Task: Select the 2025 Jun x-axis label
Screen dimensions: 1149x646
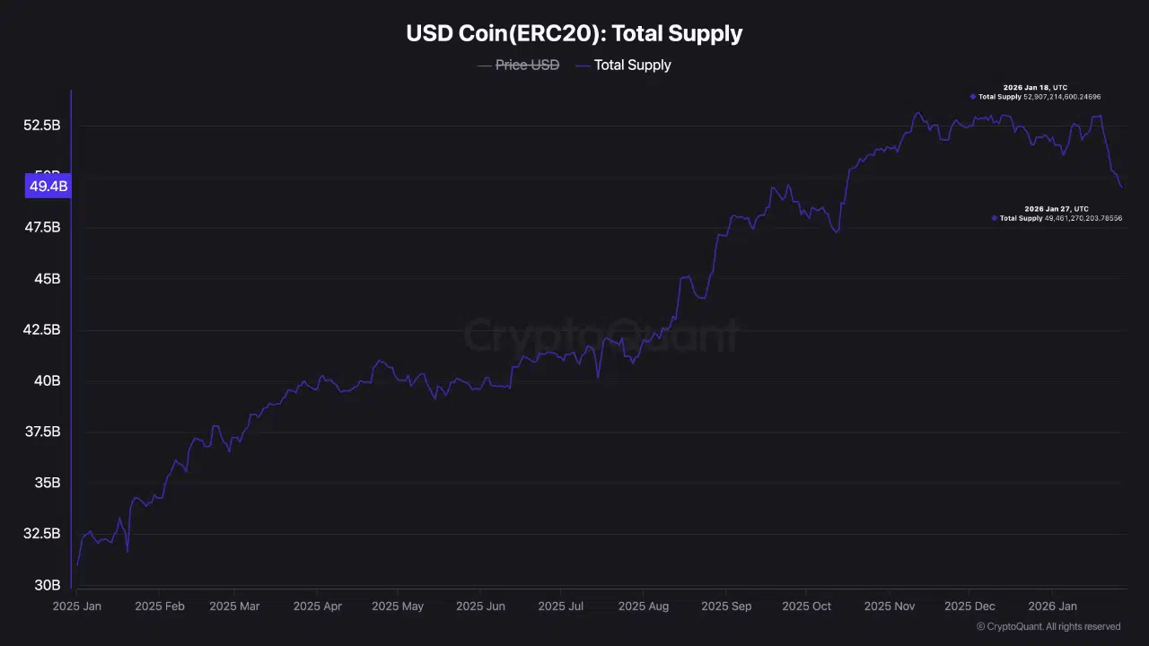Action: pos(480,607)
